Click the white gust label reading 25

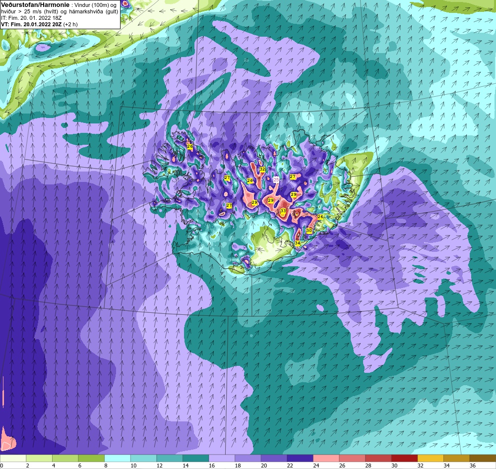[276, 179]
